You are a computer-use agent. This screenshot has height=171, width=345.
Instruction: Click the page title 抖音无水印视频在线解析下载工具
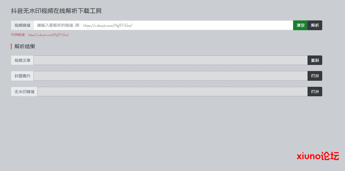[x=56, y=11]
